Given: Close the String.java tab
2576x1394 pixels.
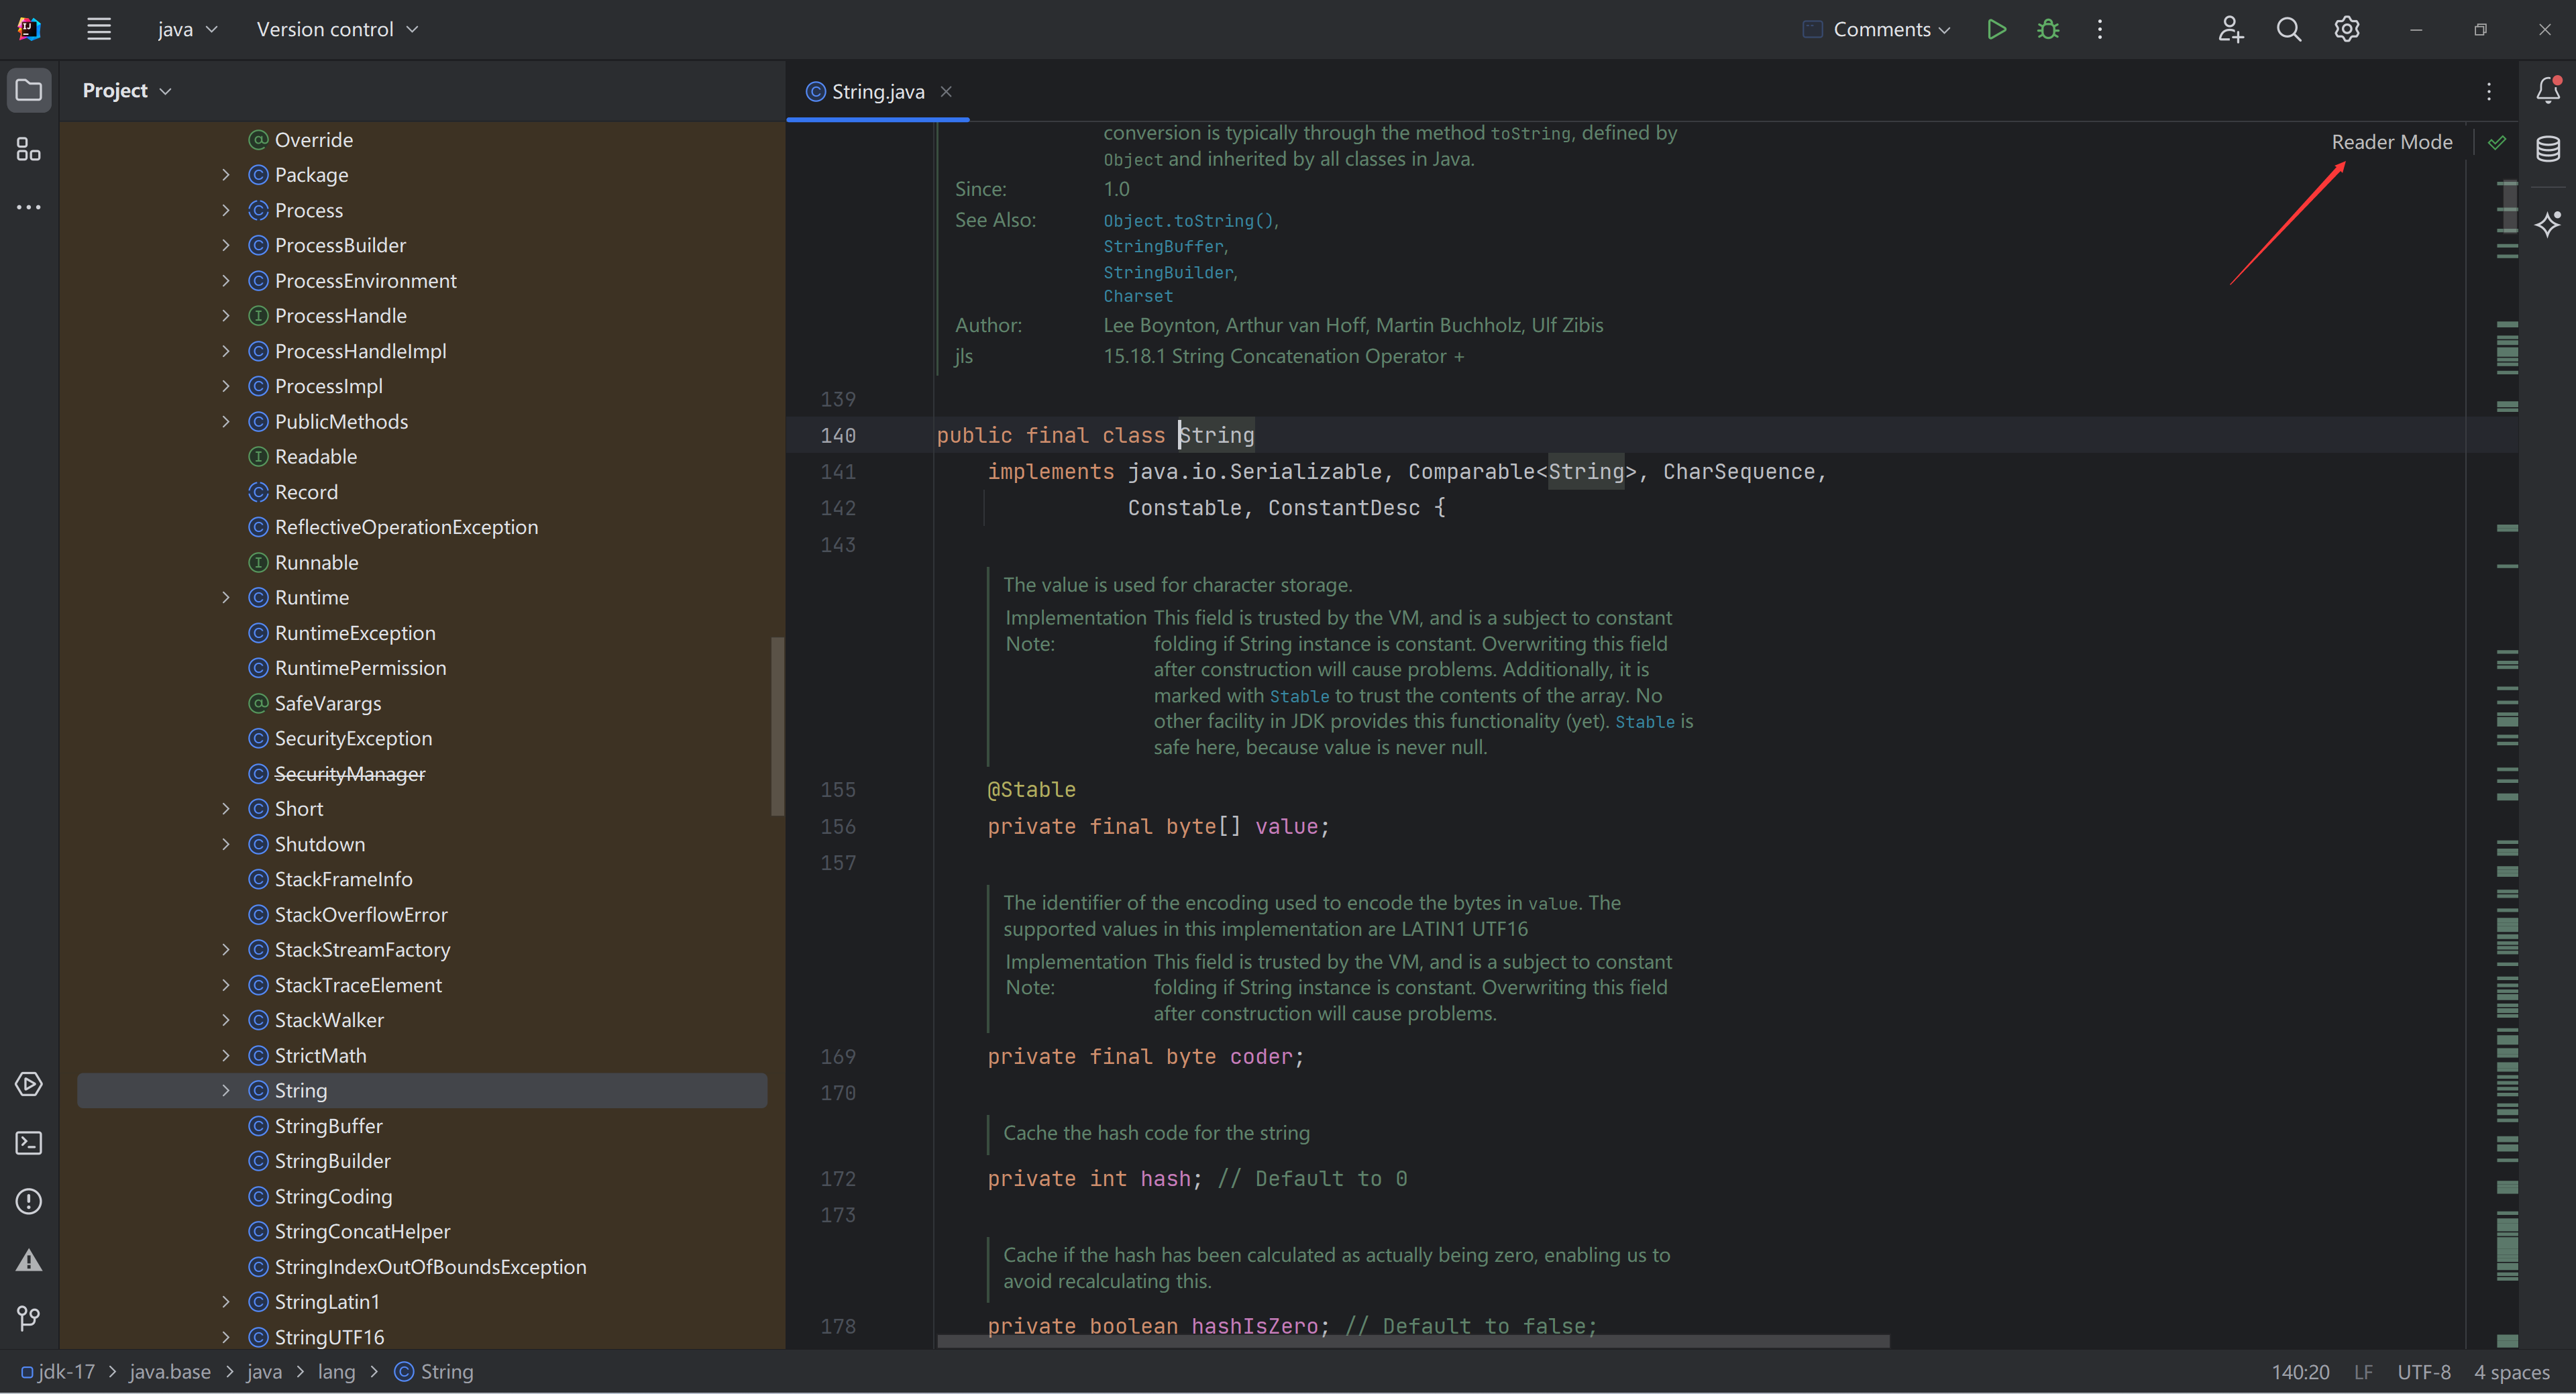Looking at the screenshot, I should point(946,91).
